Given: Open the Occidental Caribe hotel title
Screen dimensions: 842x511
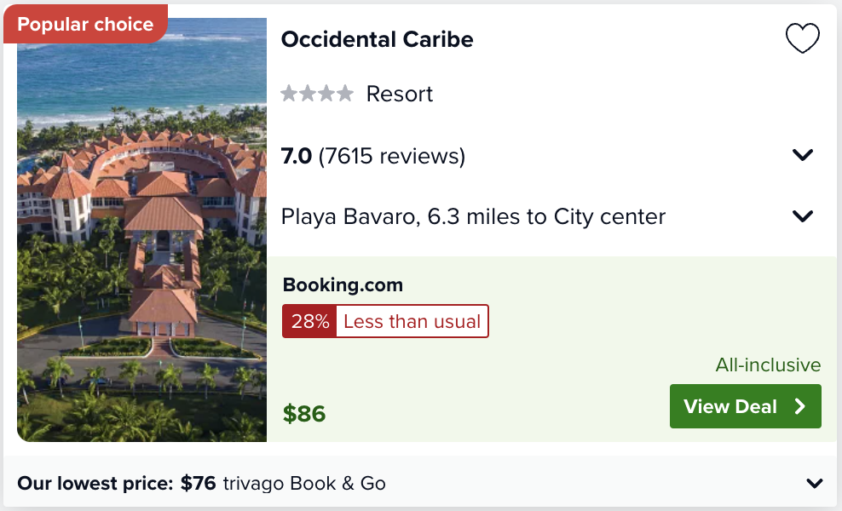Looking at the screenshot, I should 377,39.
